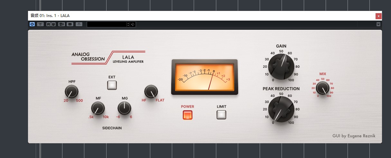Viewport: 391px width, 158px height.
Task: Click the bypass effect icon
Action: pyautogui.click(x=41, y=24)
